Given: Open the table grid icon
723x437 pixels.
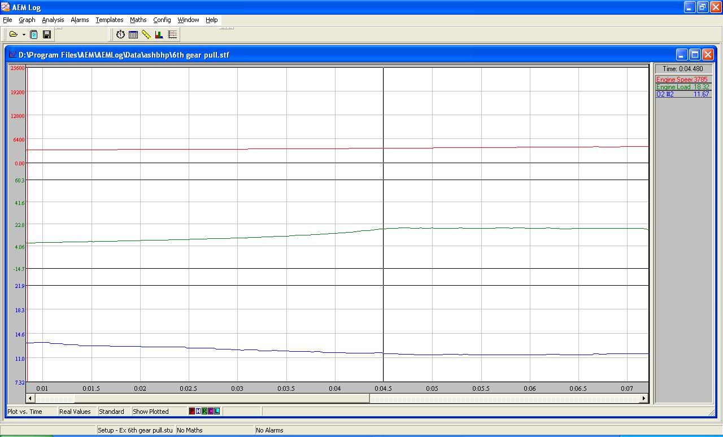Looking at the screenshot, I should [x=133, y=34].
